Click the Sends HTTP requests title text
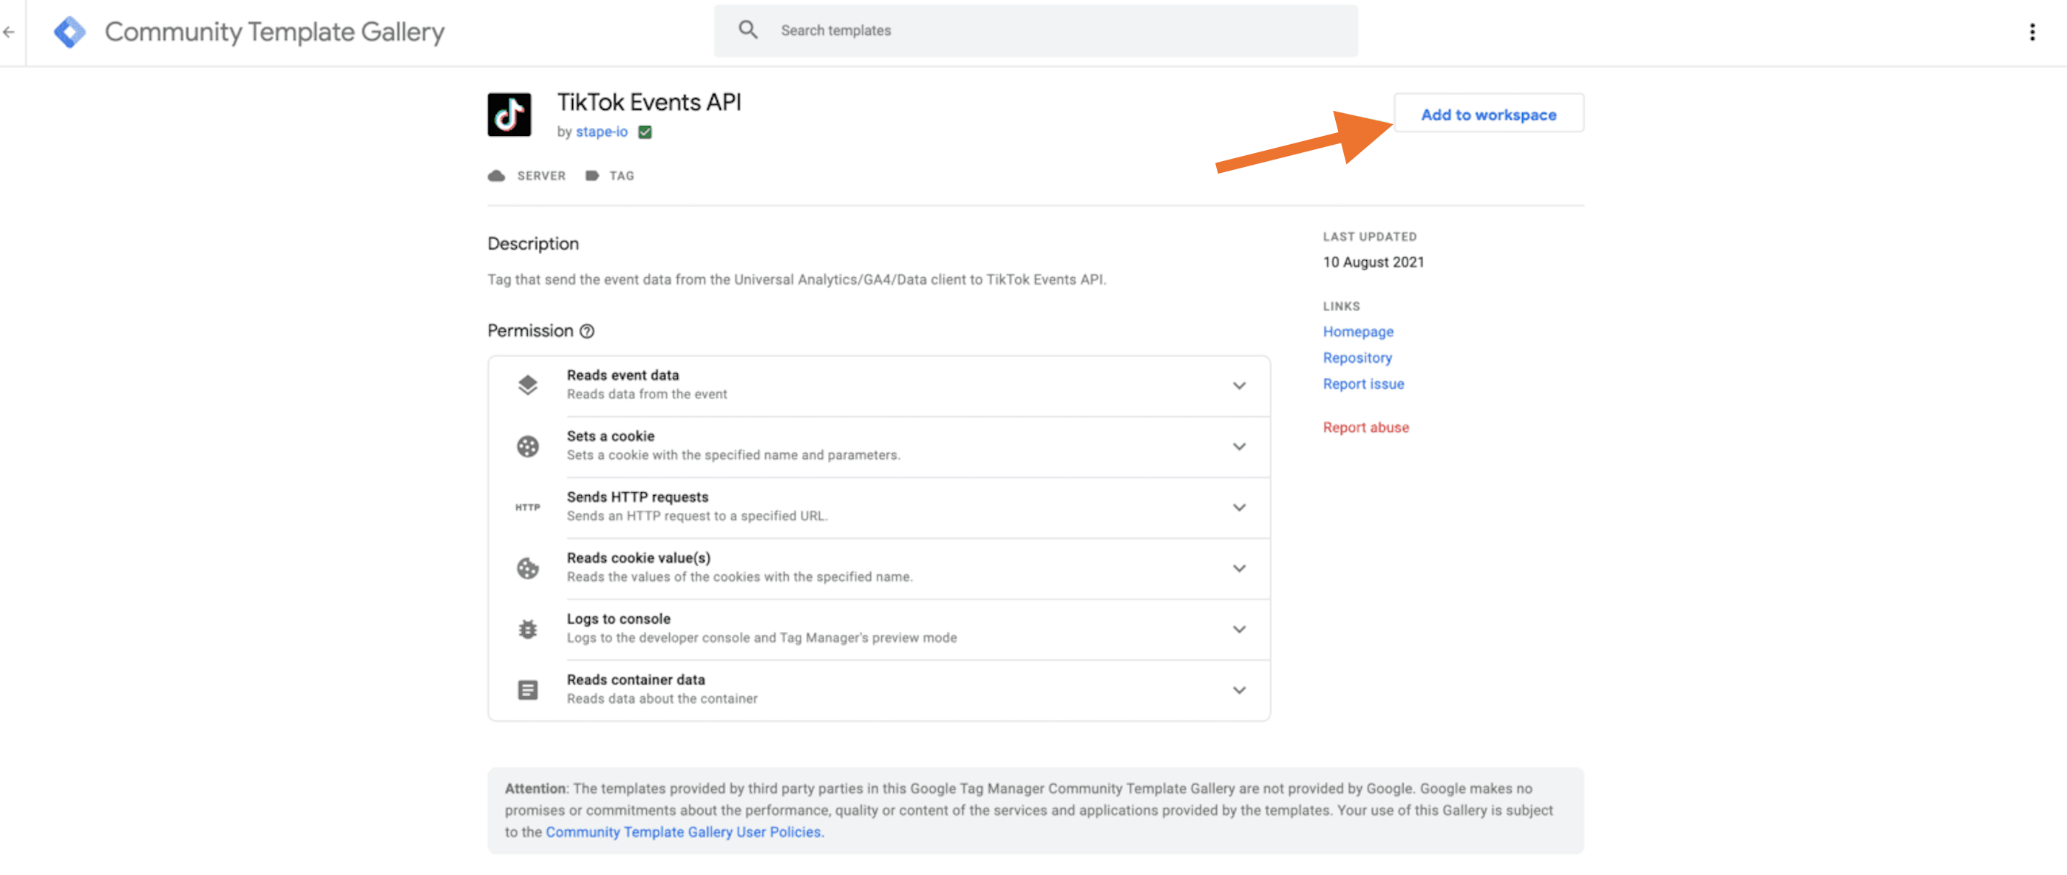Viewport: 2067px width, 875px height. coord(637,497)
